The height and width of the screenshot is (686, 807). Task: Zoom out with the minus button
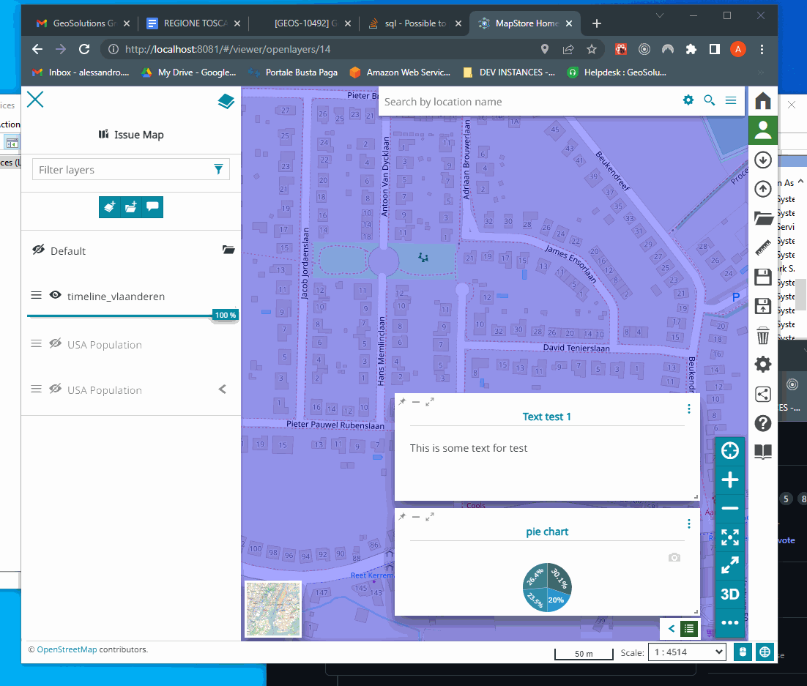pos(730,508)
